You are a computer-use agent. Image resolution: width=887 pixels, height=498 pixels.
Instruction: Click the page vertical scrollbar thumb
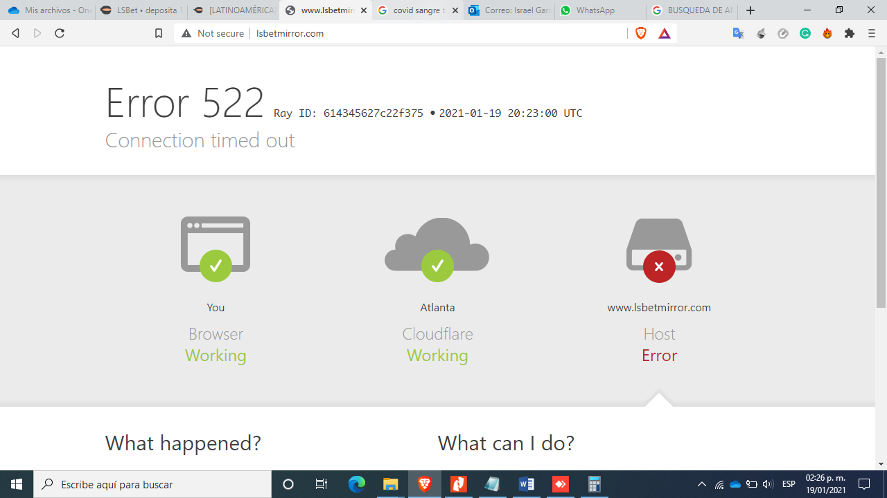(881, 183)
